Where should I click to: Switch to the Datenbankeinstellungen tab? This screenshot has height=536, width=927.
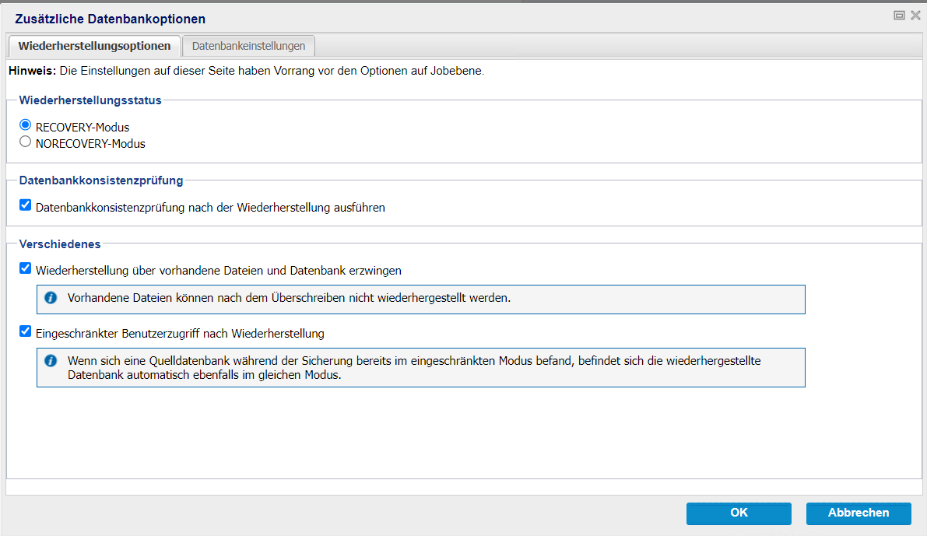point(248,46)
